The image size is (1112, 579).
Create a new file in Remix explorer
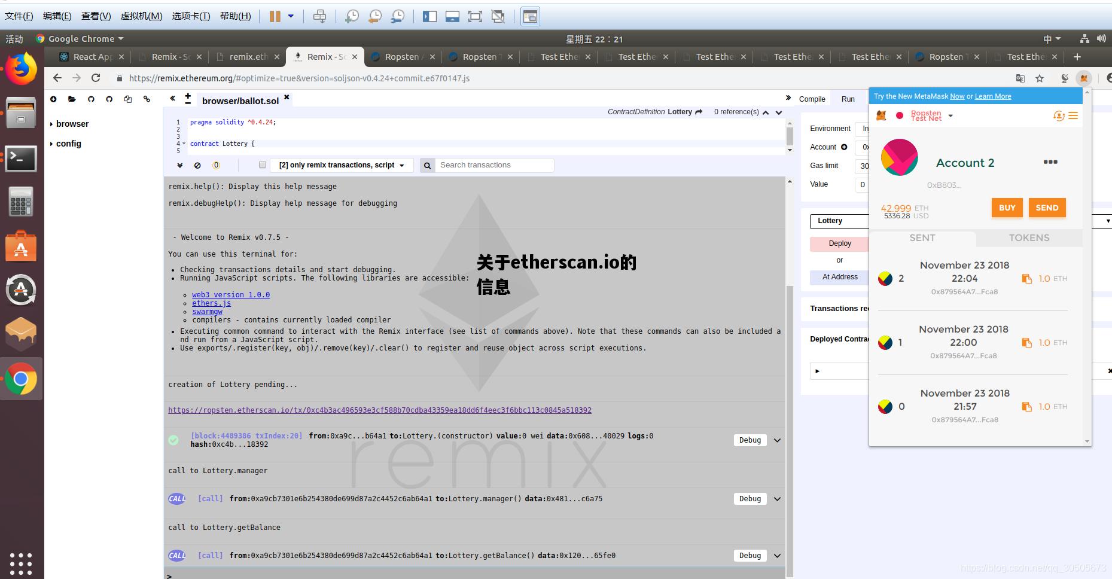coord(54,99)
